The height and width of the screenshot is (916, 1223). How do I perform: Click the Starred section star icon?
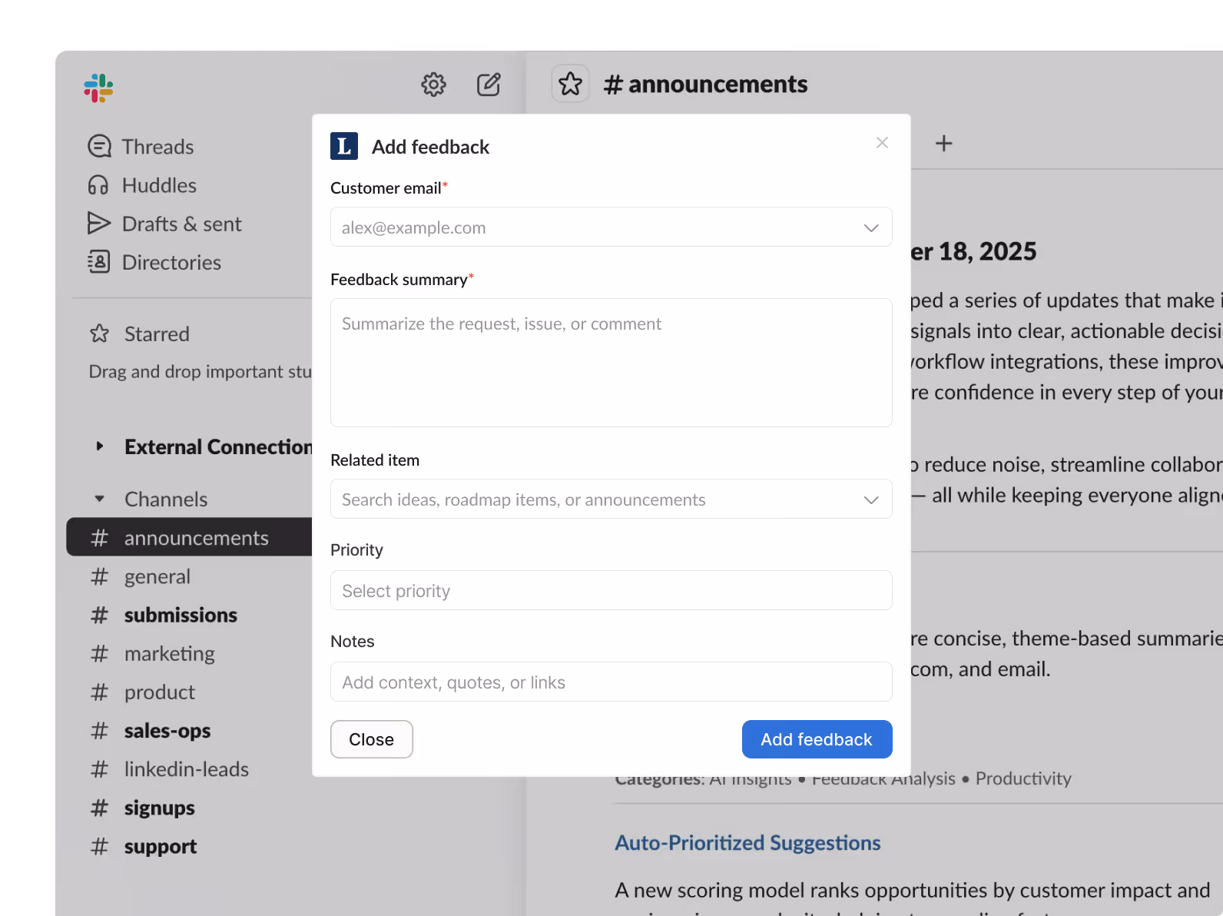pyautogui.click(x=100, y=334)
